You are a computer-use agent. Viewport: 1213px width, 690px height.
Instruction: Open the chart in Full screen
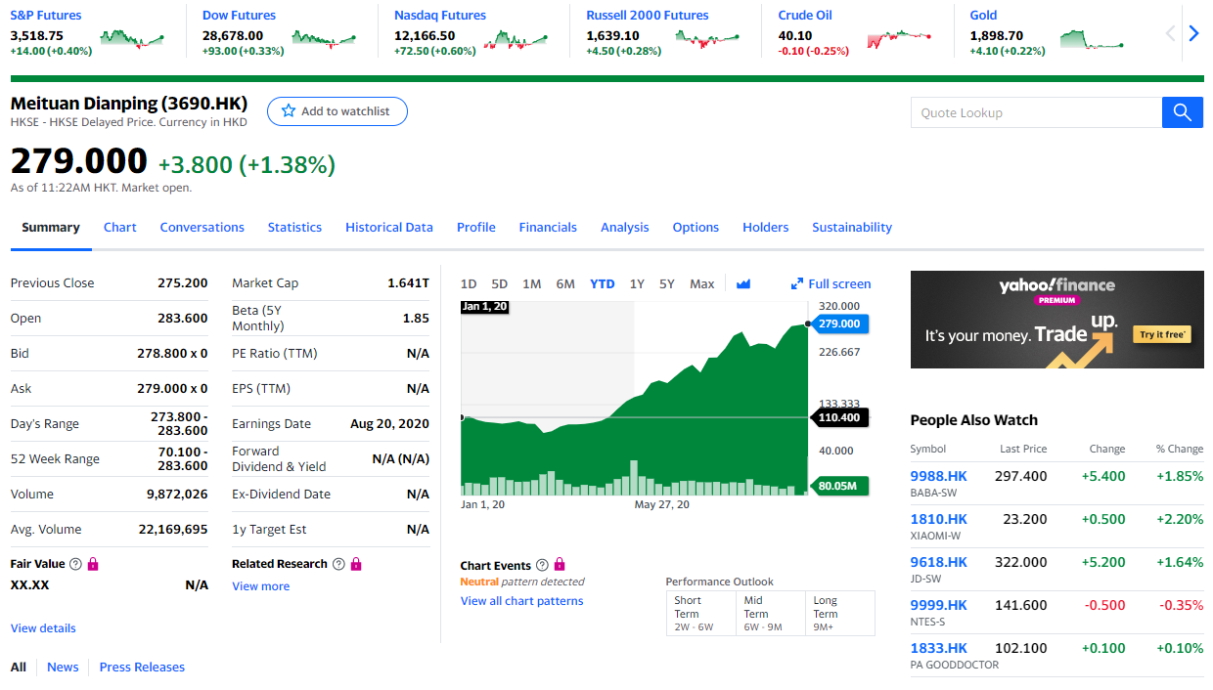click(x=831, y=283)
